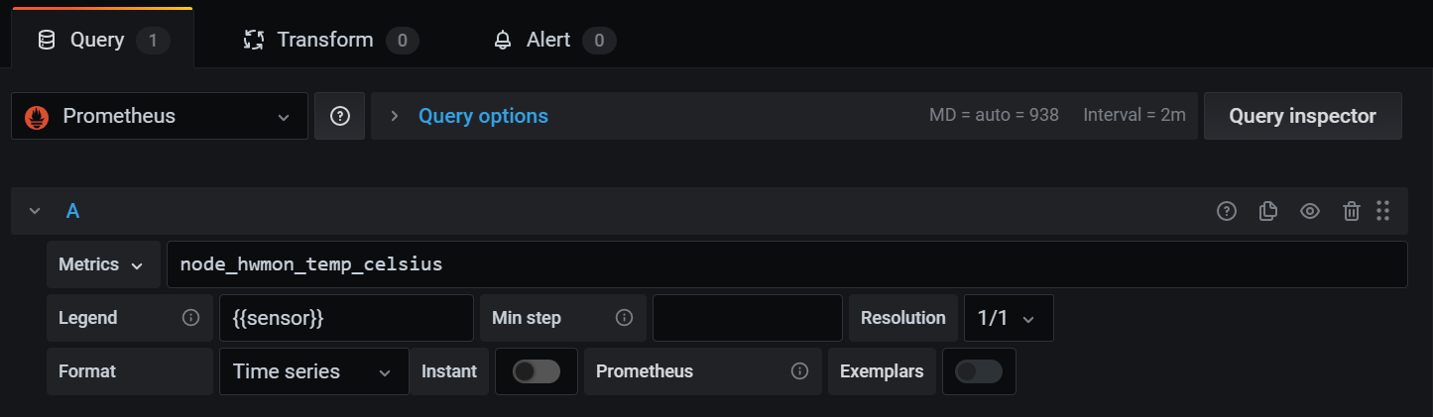Click the Min step input field

coord(747,318)
